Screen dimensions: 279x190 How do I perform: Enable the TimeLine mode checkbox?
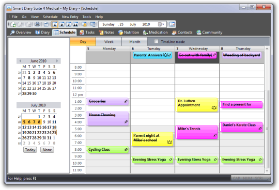point(156,41)
